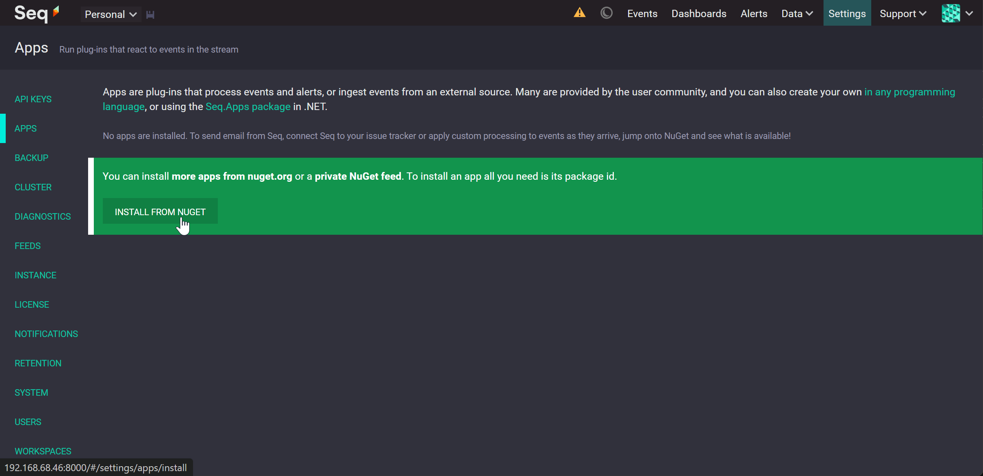Click the user avatar icon

pos(951,13)
